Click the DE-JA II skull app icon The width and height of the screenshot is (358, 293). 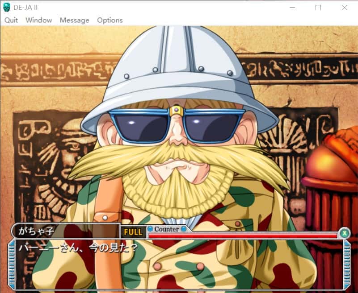tap(7, 8)
